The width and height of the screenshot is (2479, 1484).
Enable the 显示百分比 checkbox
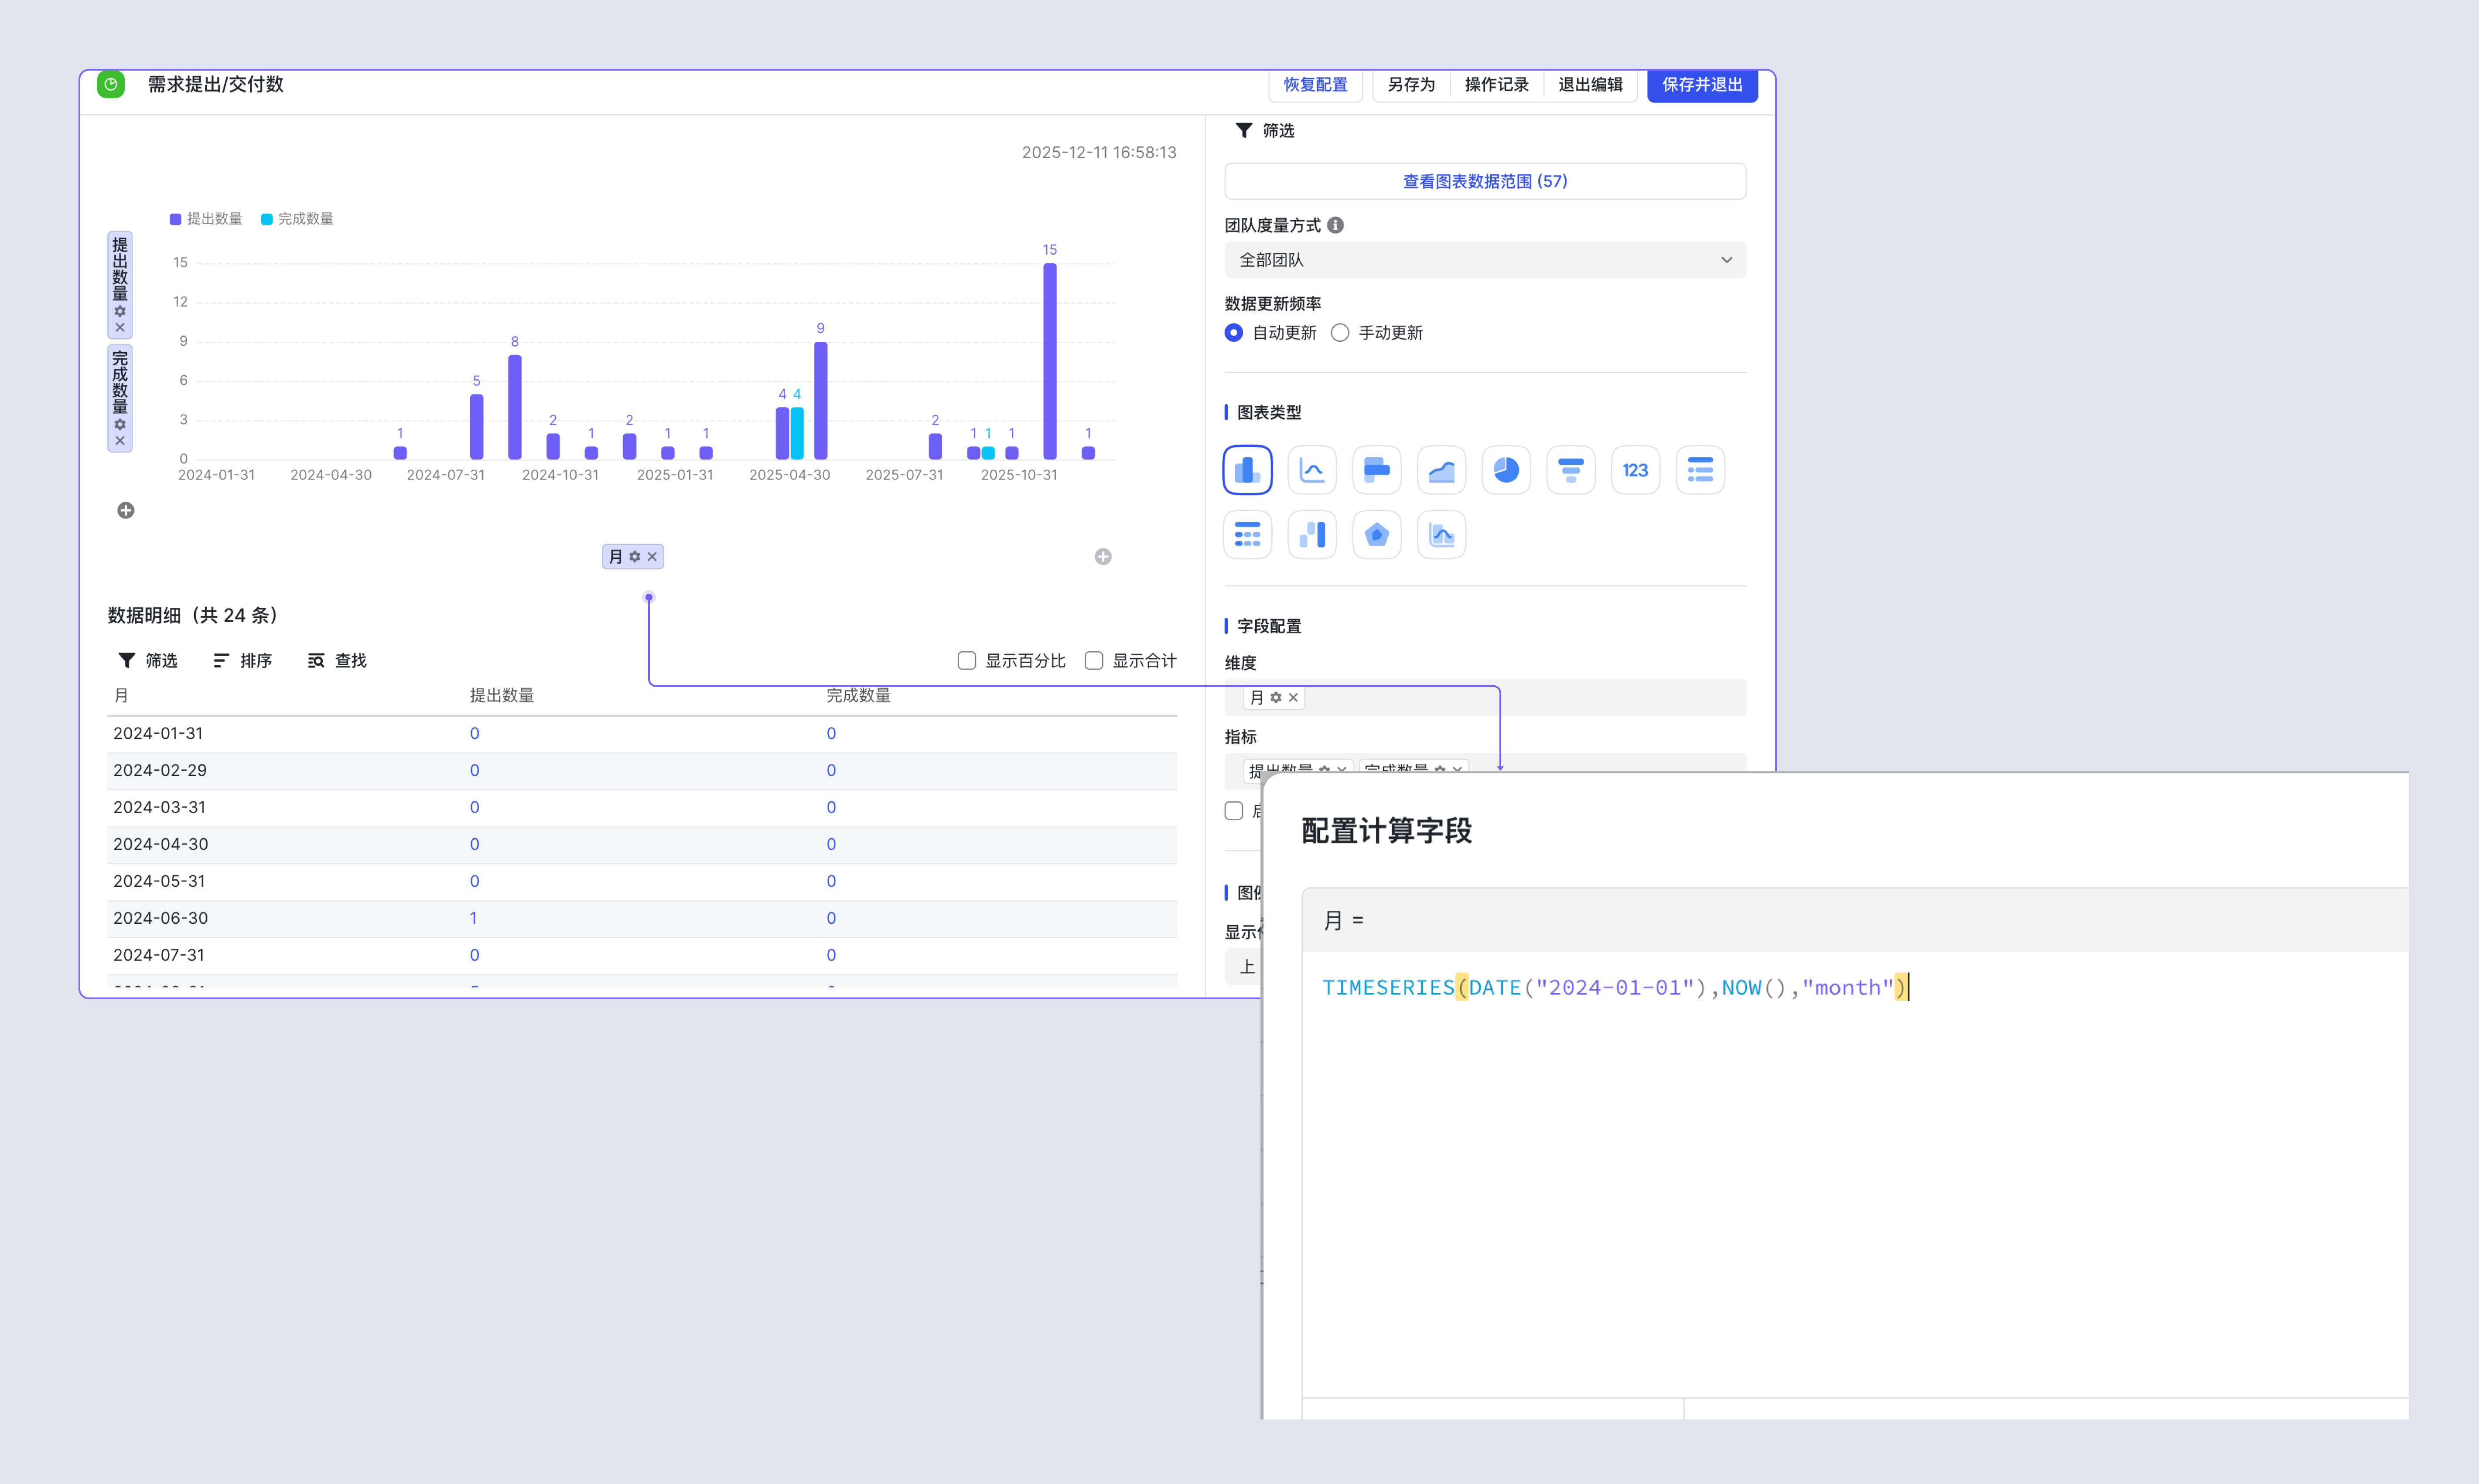966,661
